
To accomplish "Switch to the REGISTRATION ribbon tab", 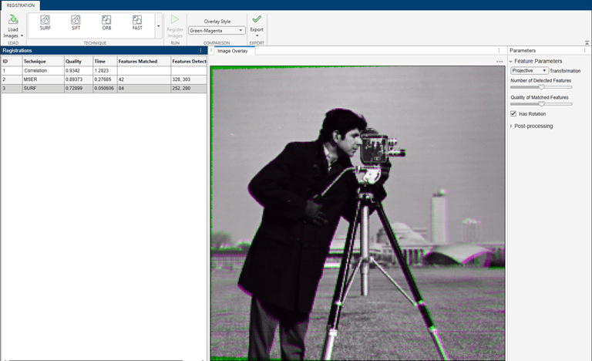I will tap(20, 5).
